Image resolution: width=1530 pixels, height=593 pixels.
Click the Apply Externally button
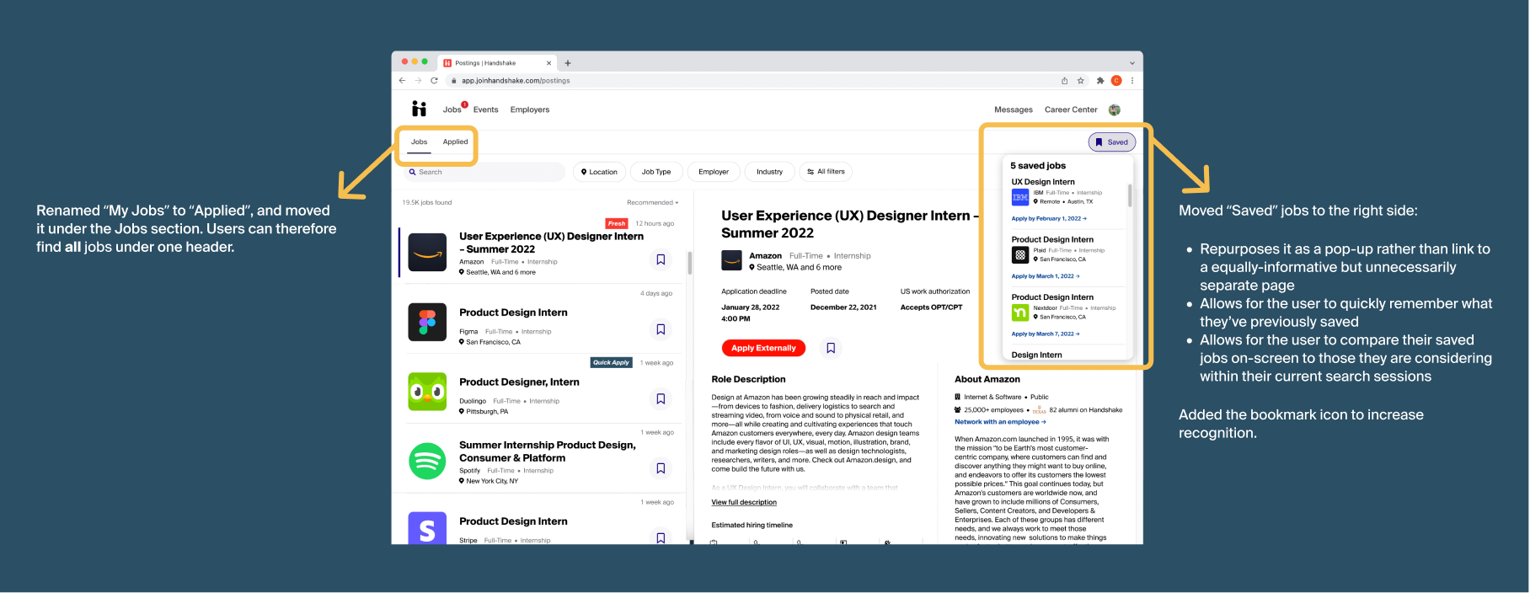coord(763,348)
